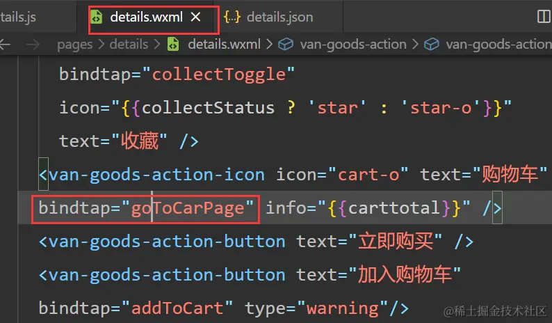Click the collectStatus expression text
552x323 pixels.
(208, 108)
